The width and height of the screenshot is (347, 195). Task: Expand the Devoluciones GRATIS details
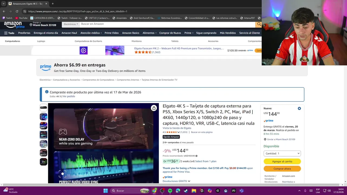176,181
